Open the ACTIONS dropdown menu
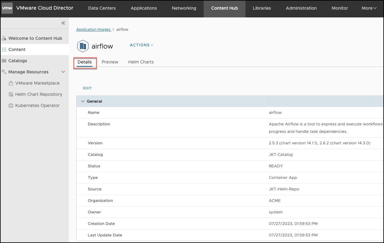This screenshot has width=384, height=243. tap(141, 45)
